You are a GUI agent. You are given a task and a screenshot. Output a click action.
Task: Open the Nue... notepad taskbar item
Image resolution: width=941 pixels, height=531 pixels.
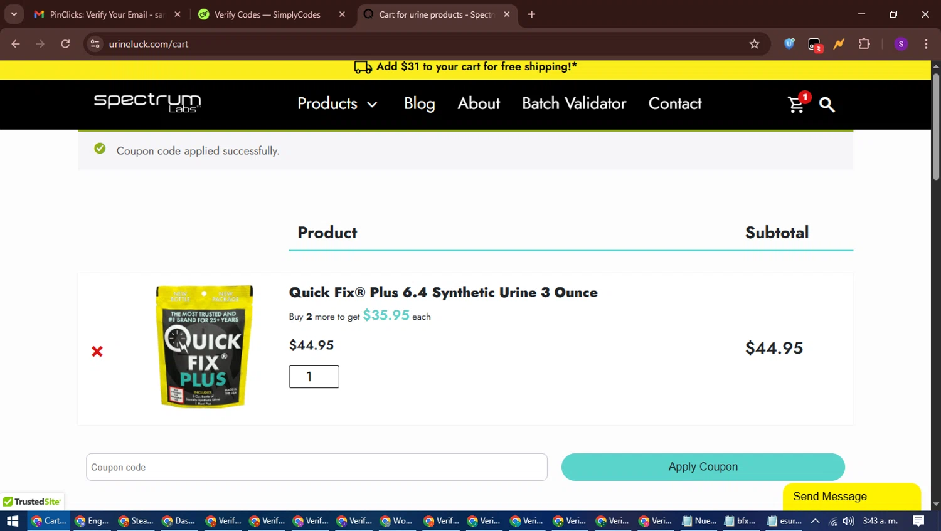699,521
